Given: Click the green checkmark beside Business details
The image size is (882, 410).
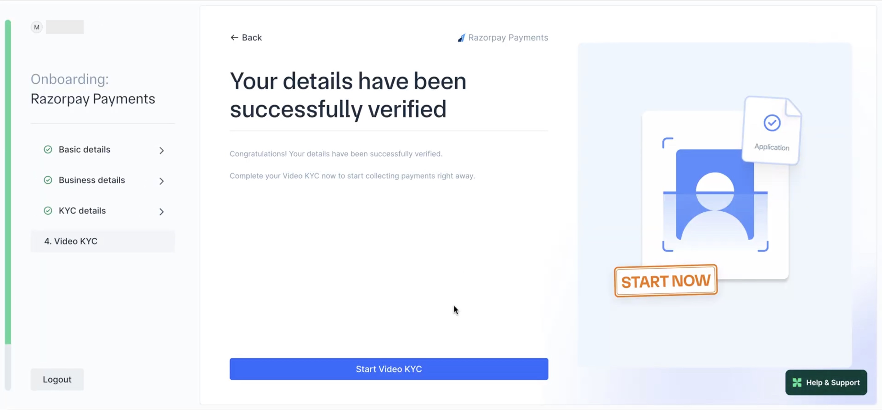Looking at the screenshot, I should 47,180.
